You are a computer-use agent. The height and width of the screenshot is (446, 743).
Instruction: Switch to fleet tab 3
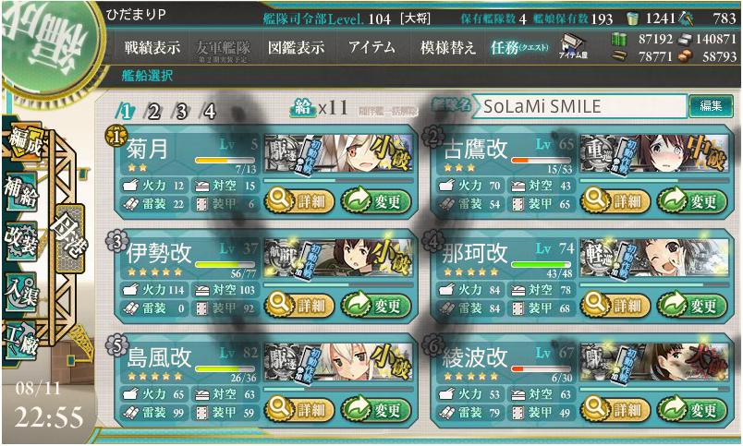(x=181, y=112)
